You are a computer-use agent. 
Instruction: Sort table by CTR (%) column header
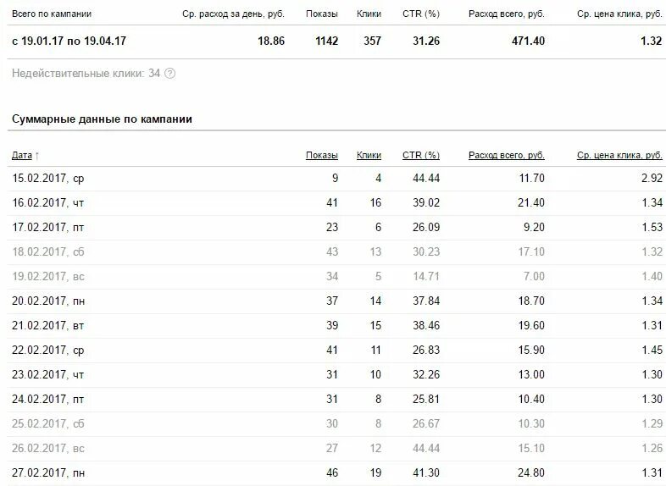(421, 155)
